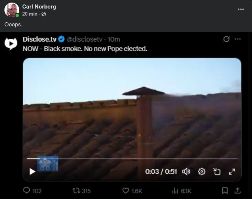Mute the video with the speaker icon
The width and height of the screenshot is (252, 199).
(186, 172)
